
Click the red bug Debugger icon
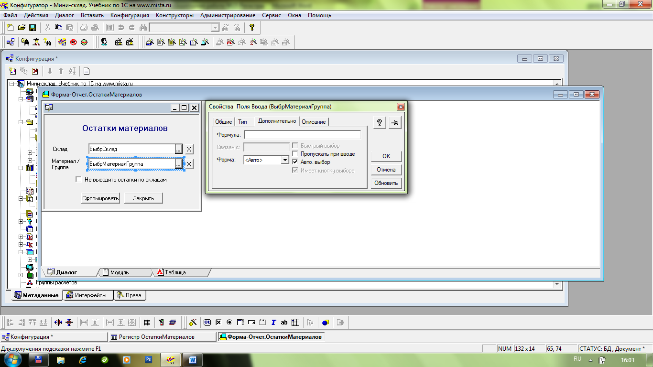(74, 42)
